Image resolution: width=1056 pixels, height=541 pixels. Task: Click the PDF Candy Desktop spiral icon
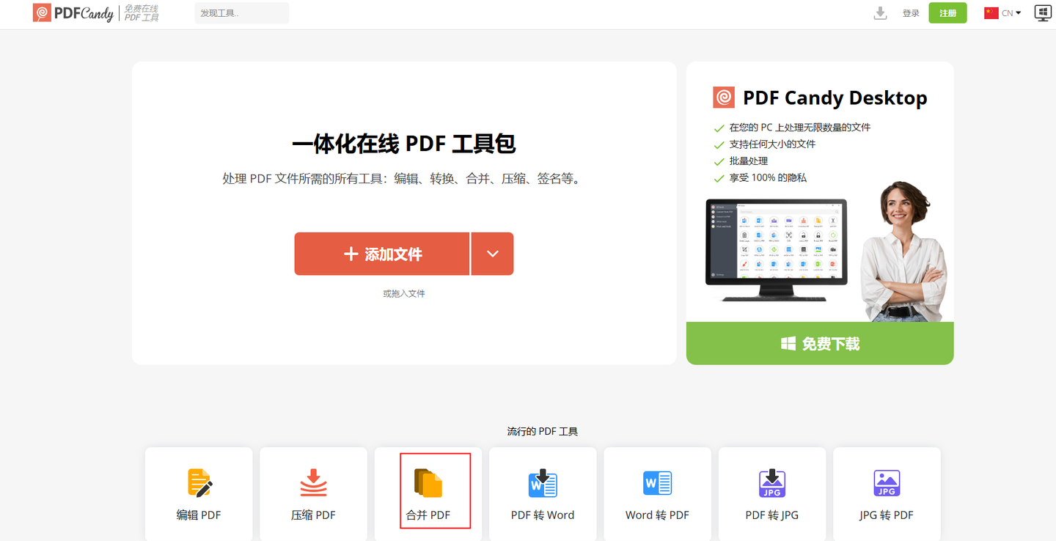click(x=724, y=97)
